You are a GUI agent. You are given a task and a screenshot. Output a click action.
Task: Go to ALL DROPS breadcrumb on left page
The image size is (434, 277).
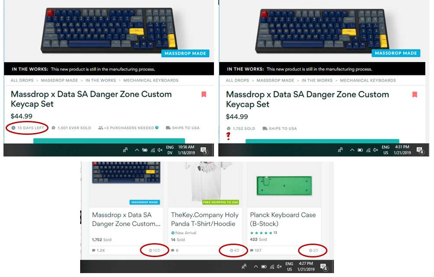pos(22,80)
